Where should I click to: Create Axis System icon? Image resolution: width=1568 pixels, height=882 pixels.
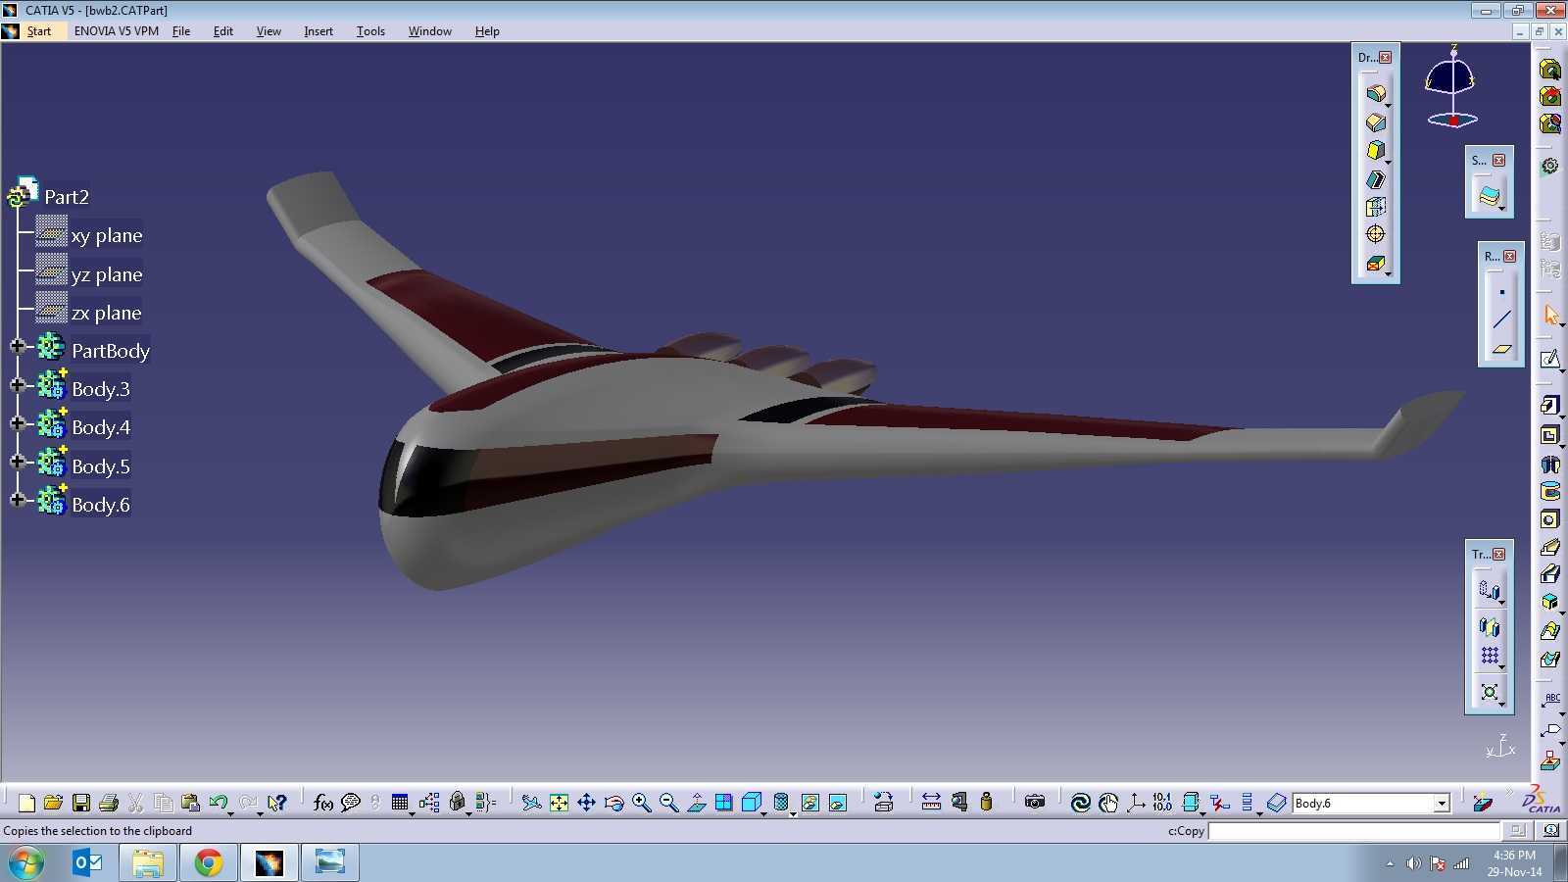[1135, 803]
